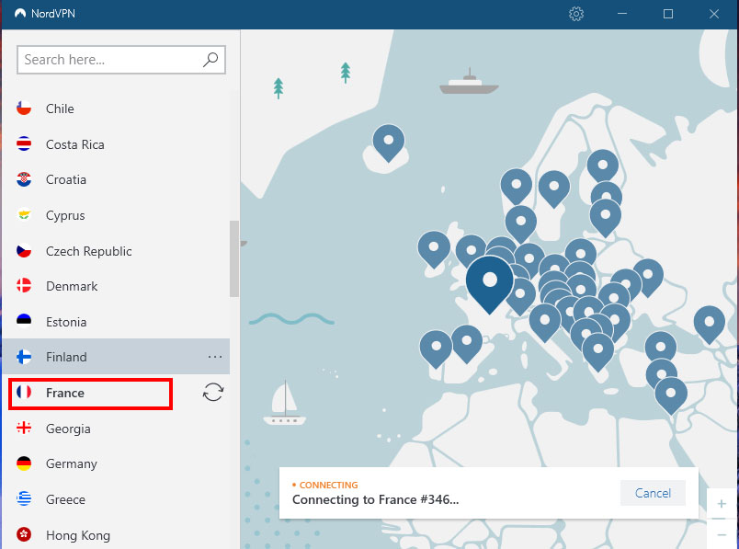Viewport: 739px width, 549px height.
Task: Open settings via the gear icon
Action: 576,14
